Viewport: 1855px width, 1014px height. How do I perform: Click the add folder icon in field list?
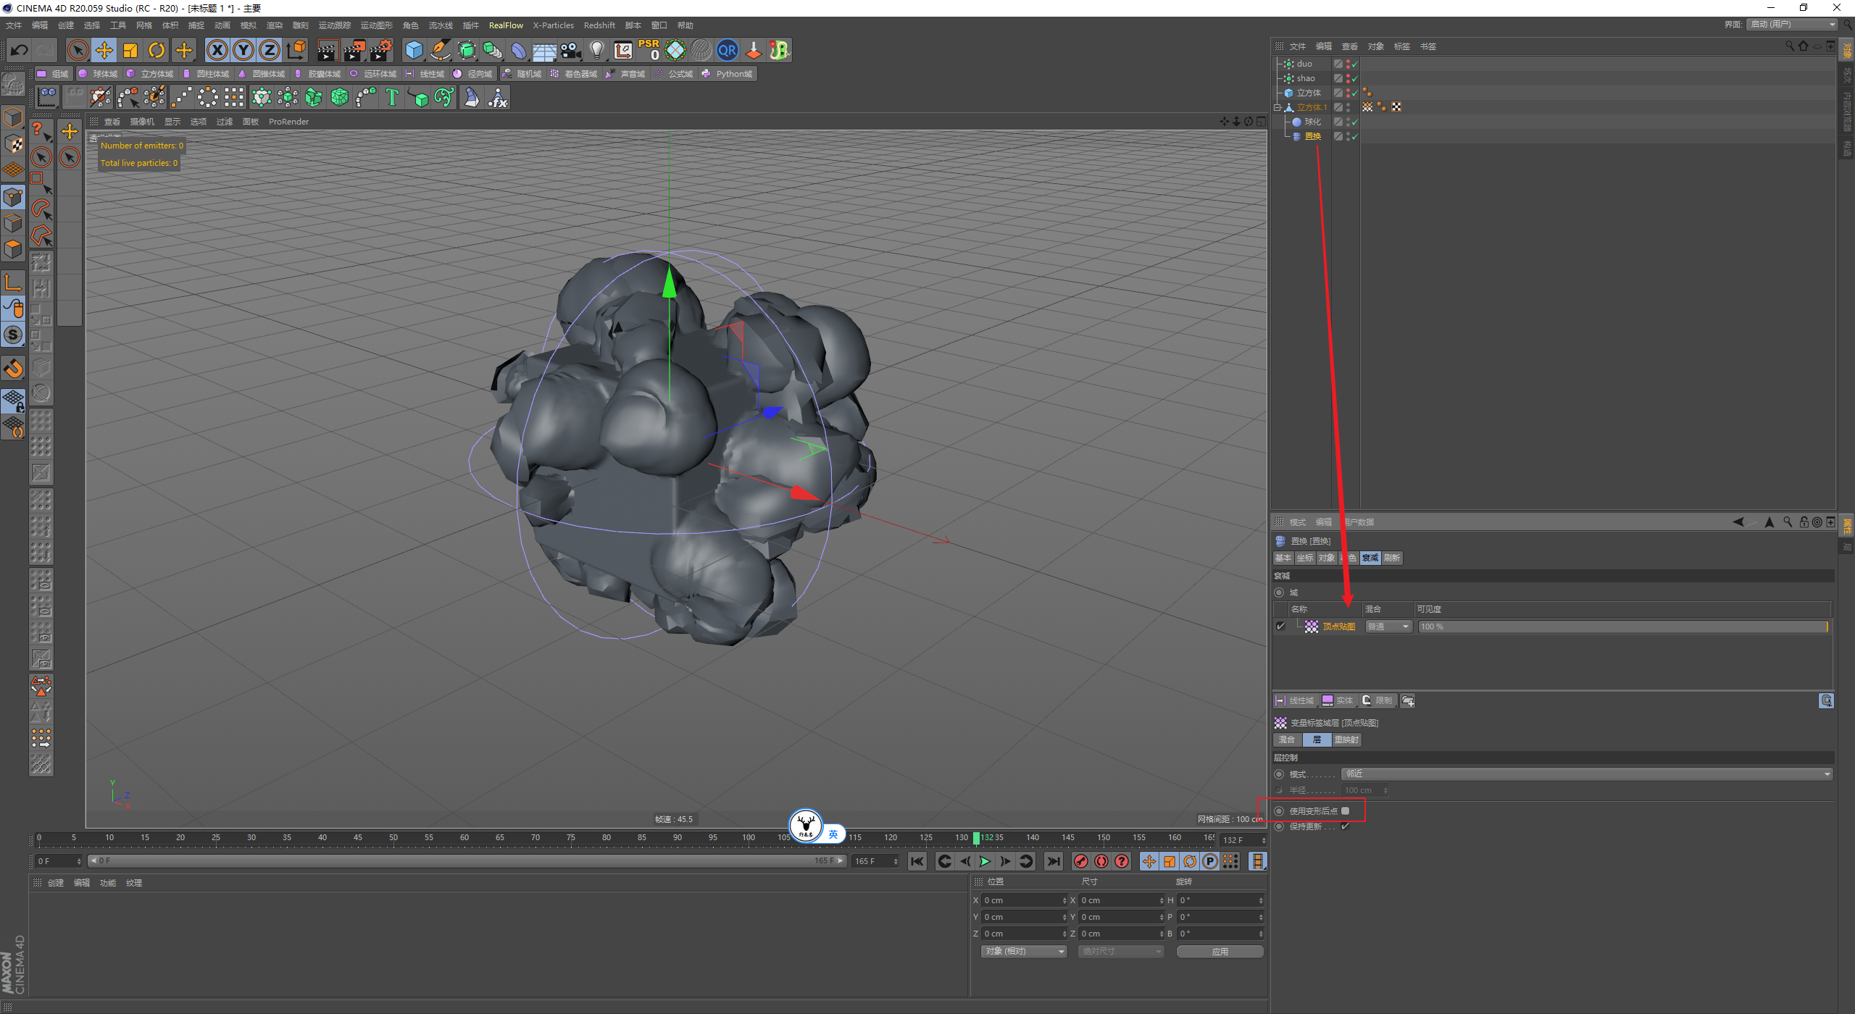(1408, 700)
